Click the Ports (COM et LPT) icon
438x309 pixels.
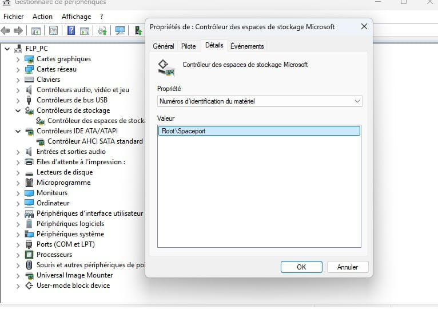point(29,244)
